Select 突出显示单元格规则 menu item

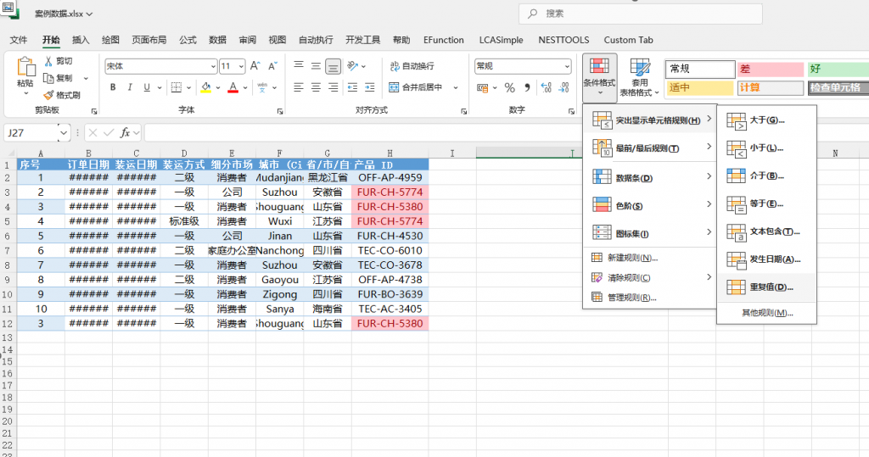click(650, 120)
